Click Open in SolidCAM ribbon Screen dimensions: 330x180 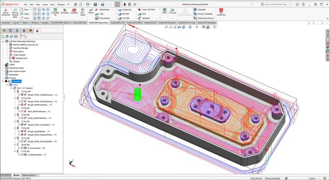(x=25, y=14)
